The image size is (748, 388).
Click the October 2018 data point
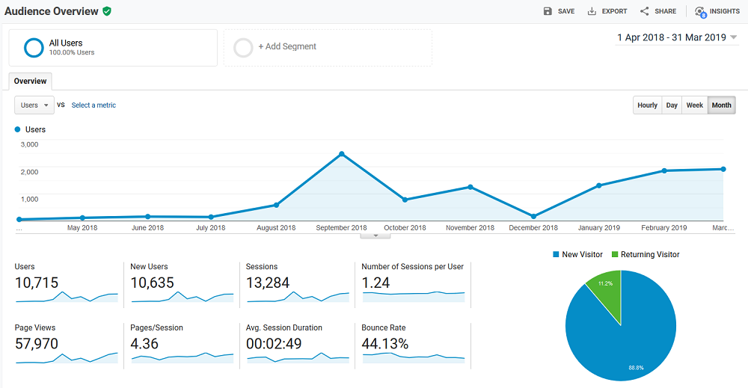[x=405, y=200]
